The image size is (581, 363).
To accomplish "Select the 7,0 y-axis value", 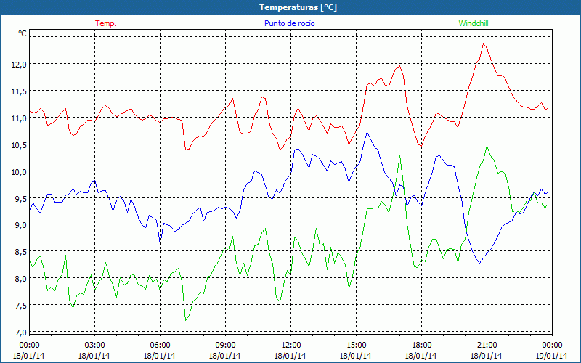I will point(21,333).
